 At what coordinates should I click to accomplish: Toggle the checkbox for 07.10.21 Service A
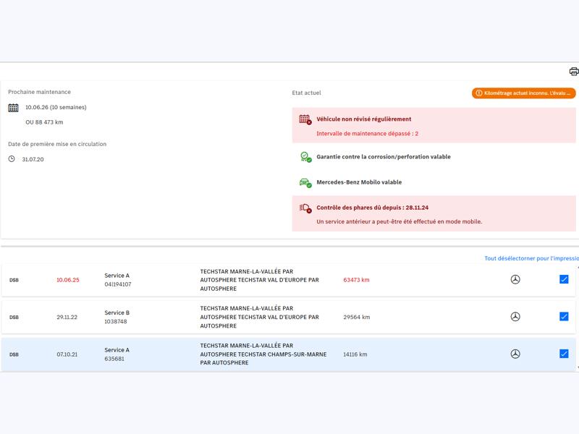tap(564, 354)
